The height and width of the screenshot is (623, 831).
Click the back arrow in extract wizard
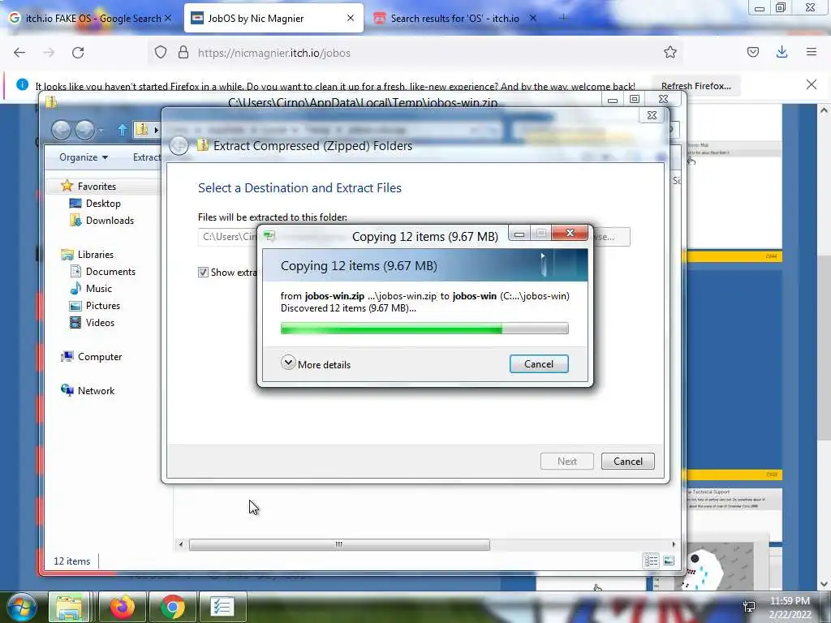[179, 146]
